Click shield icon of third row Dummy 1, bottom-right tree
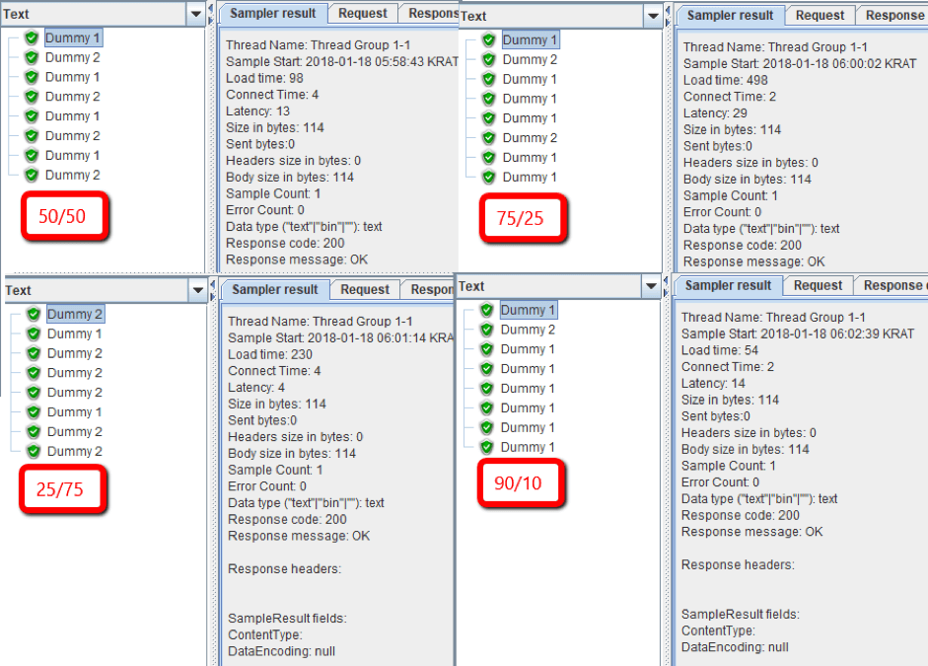This screenshot has width=928, height=666. pos(486,348)
